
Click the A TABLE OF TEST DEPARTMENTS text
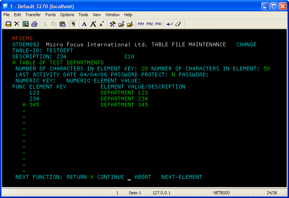[58, 62]
